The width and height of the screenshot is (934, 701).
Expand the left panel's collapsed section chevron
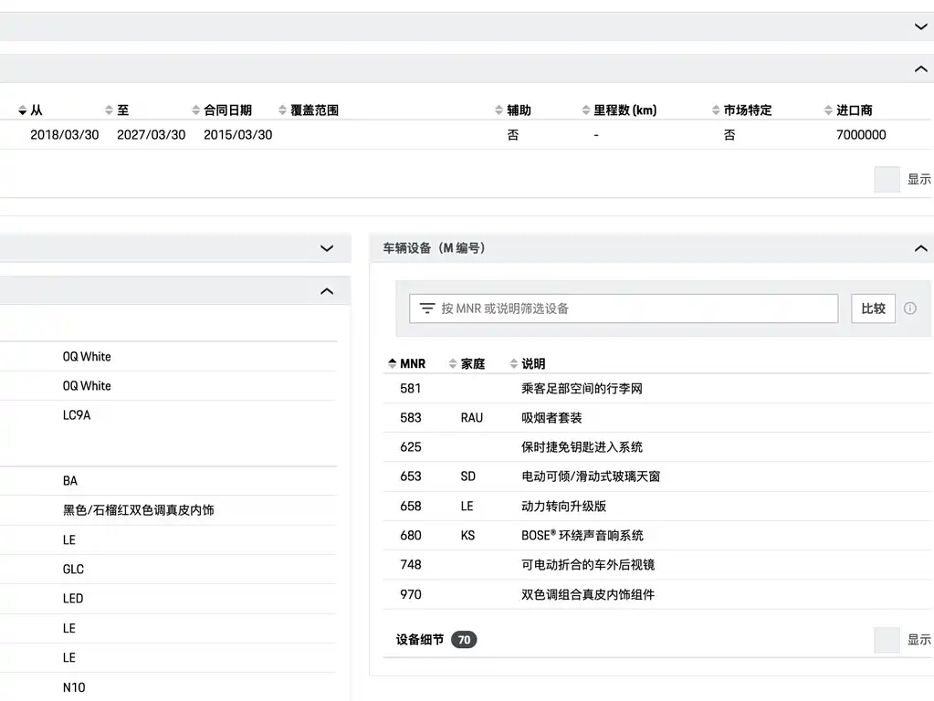(327, 248)
